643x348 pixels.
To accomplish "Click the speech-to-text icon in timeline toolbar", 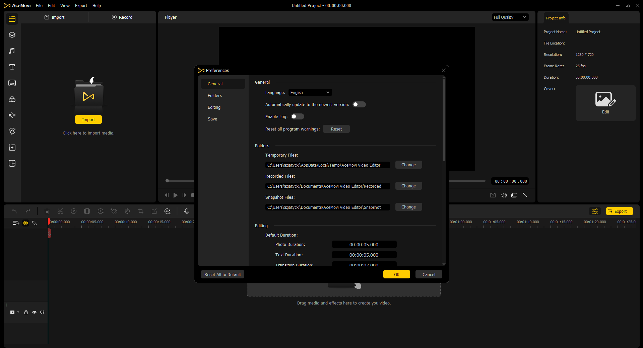I will point(168,211).
